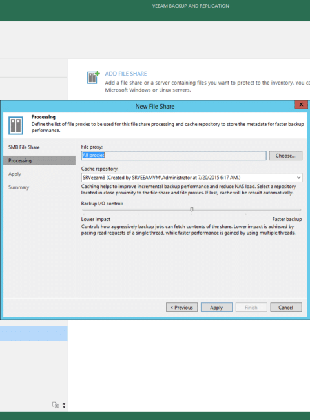Select the SMB File Share step
This screenshot has width=310, height=420.
24,147
